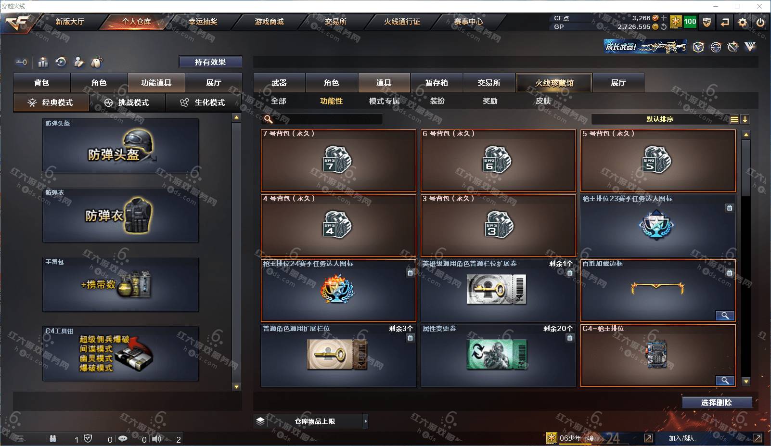This screenshot has width=771, height=446.
Task: Click trash icon on 属性变更券 item
Action: [570, 338]
